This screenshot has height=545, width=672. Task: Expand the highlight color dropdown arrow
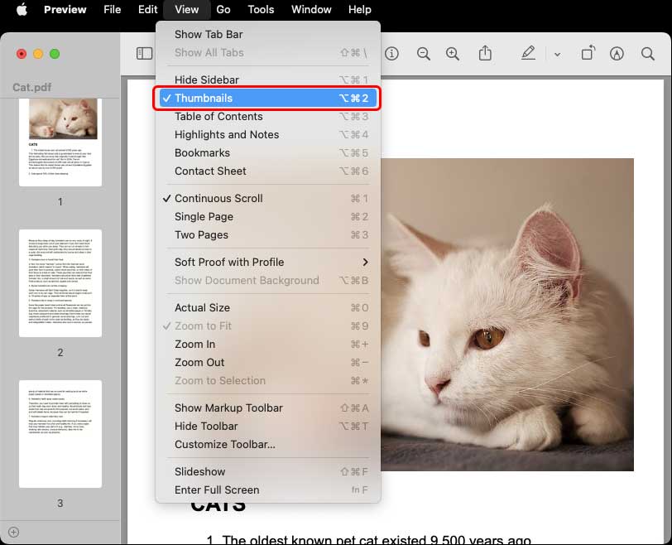click(x=557, y=55)
